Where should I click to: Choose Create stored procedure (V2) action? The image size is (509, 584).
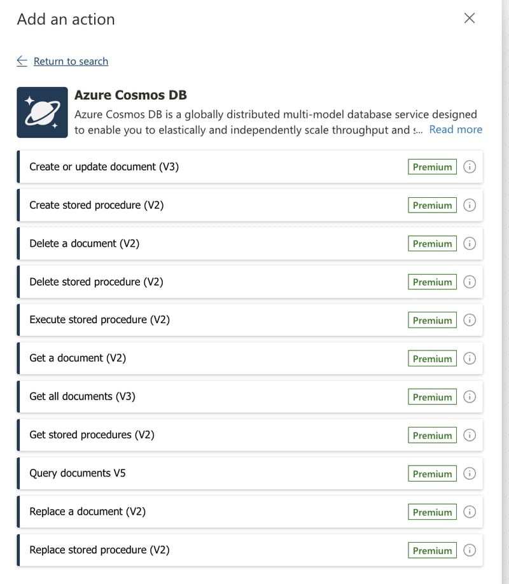[x=96, y=205]
